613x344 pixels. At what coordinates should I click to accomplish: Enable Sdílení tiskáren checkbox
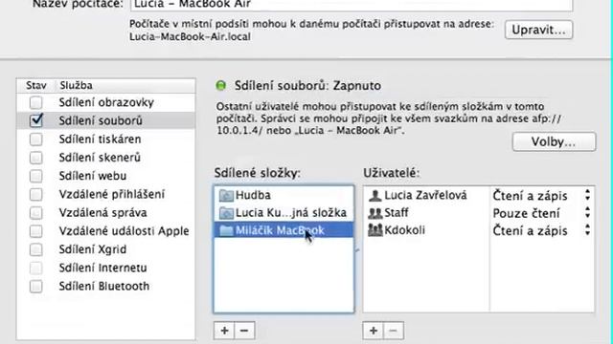pos(36,140)
